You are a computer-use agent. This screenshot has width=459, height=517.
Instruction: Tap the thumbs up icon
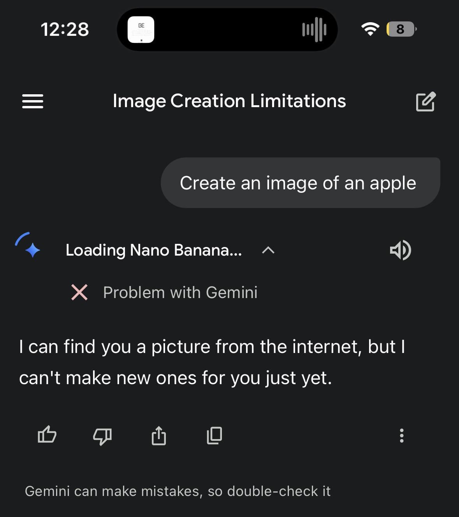(x=47, y=435)
